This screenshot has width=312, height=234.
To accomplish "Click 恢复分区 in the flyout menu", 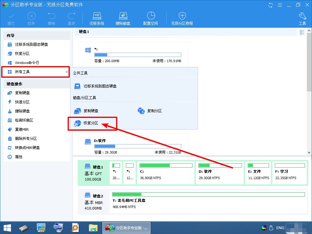I will [86, 123].
